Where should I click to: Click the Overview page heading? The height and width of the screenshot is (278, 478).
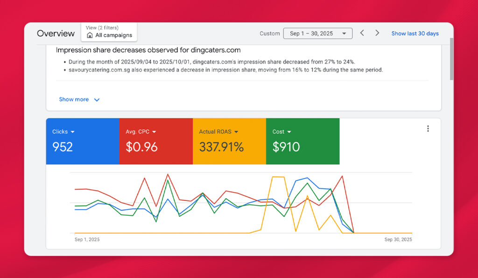pos(56,34)
